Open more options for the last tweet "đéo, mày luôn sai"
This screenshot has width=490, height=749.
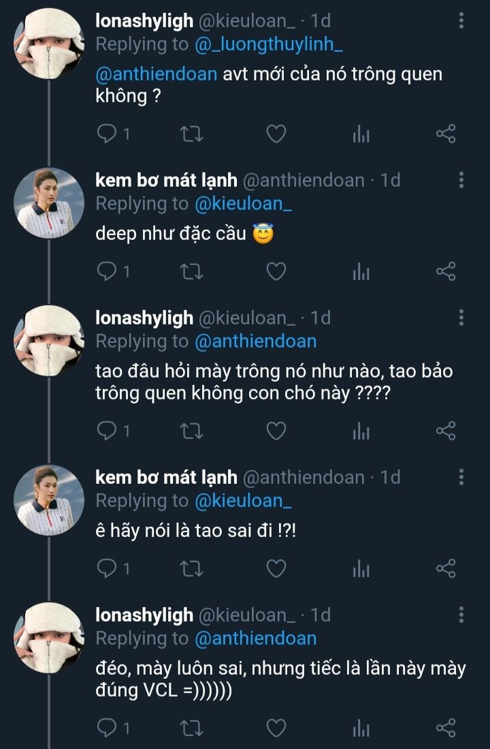pos(461,615)
